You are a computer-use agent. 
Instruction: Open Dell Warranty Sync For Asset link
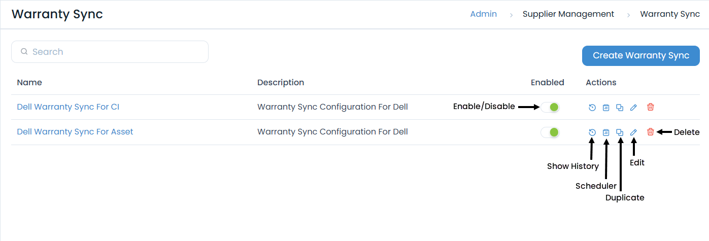[75, 132]
